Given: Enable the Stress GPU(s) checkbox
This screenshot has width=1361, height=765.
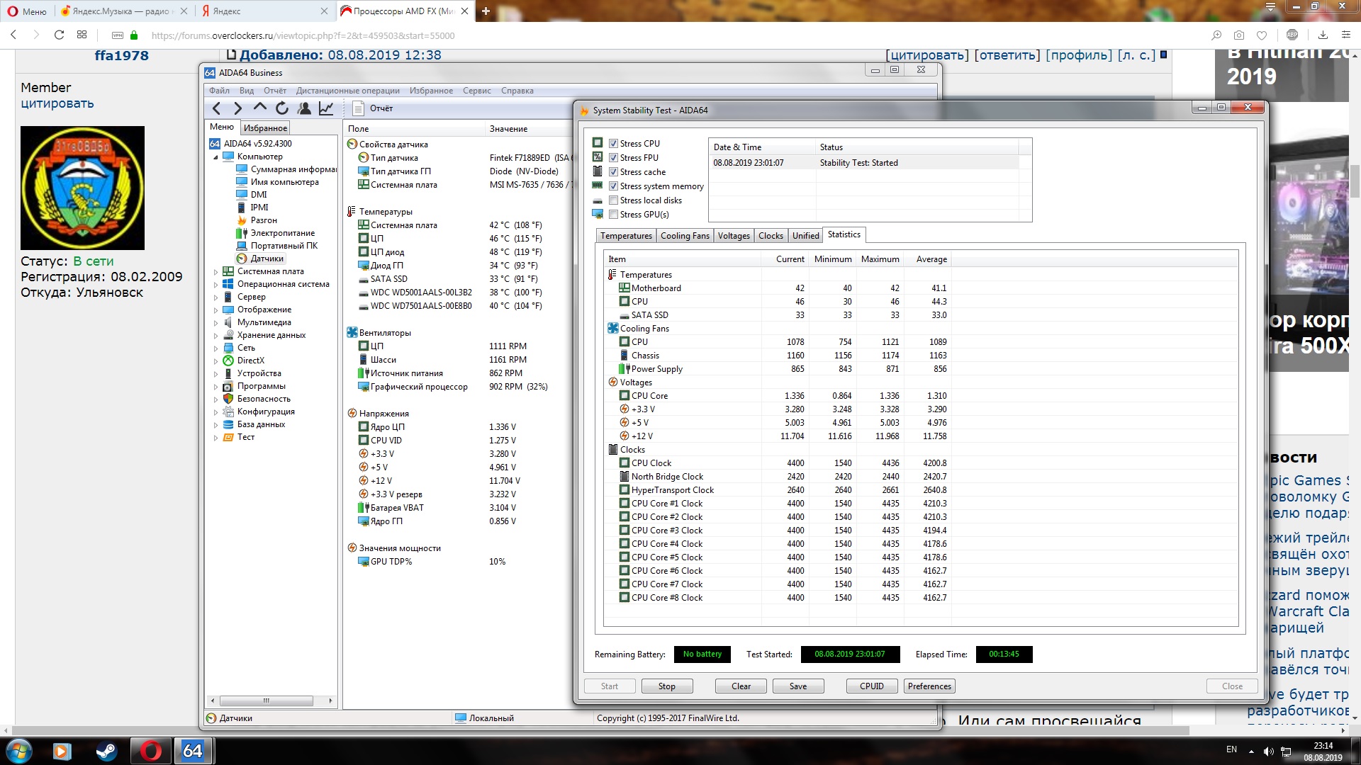Looking at the screenshot, I should [614, 215].
